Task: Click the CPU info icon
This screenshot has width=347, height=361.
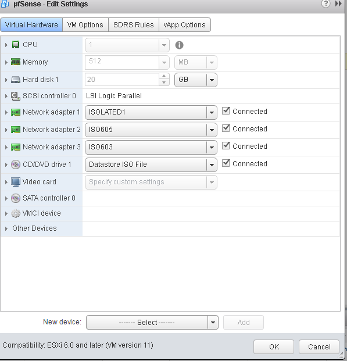Action: (x=179, y=45)
